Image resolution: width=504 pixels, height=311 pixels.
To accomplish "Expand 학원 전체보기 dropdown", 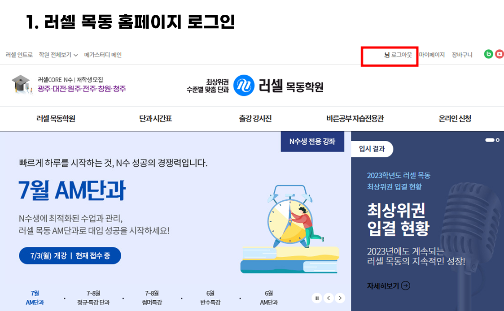I will coord(58,55).
